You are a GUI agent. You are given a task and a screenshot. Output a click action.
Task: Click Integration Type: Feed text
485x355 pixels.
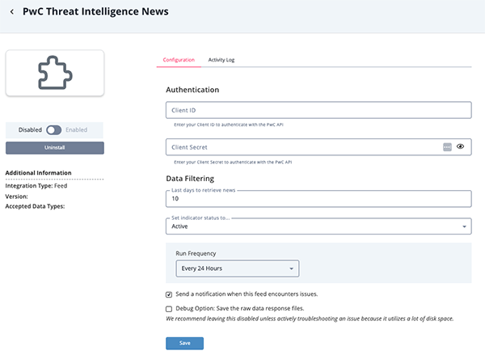point(36,186)
